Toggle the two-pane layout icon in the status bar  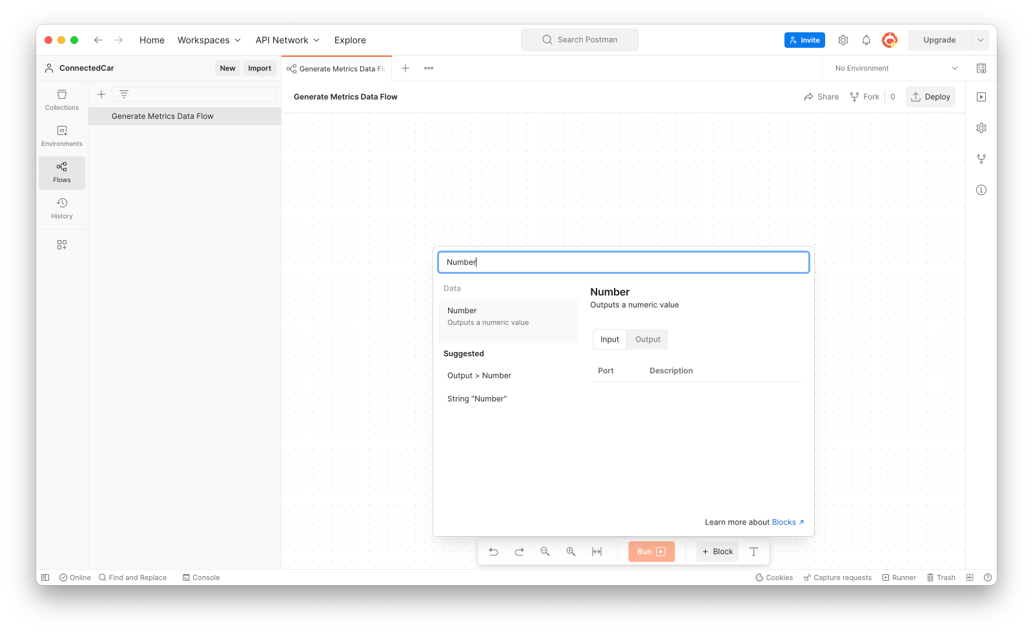point(970,577)
